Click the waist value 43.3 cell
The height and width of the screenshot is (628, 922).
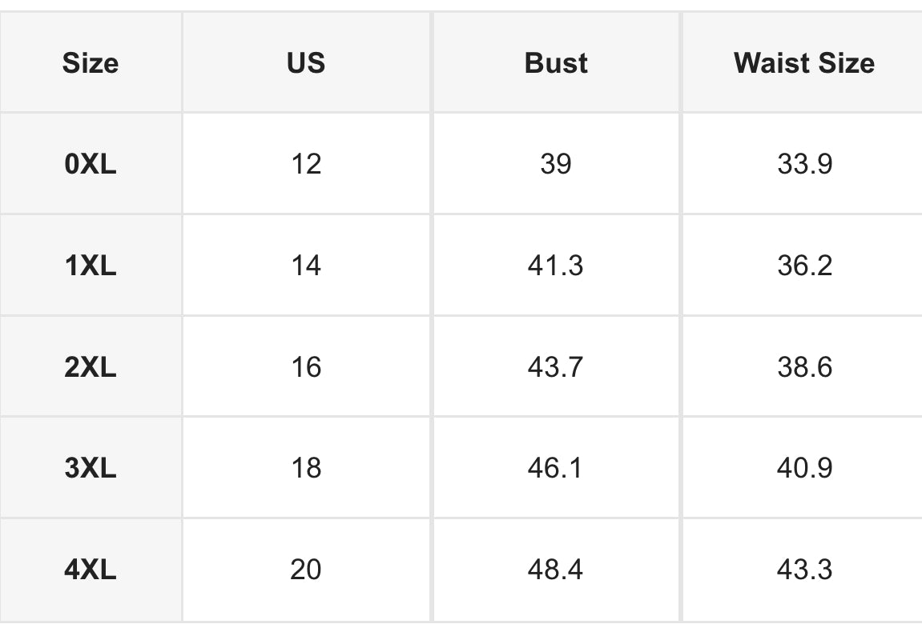pyautogui.click(x=803, y=570)
